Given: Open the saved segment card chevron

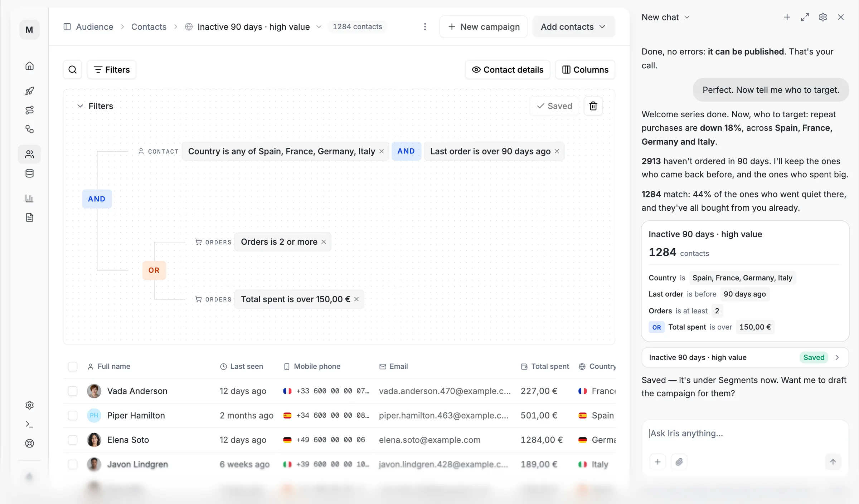Looking at the screenshot, I should 837,357.
